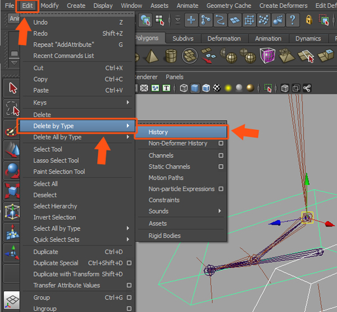Open Group option box

[129, 297]
